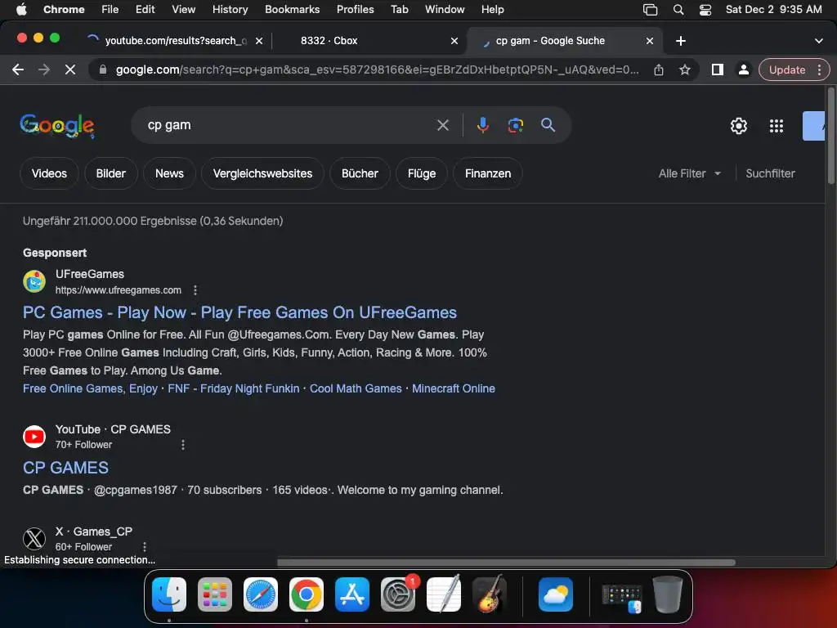Click the horizontal page scrollbar
This screenshot has height=628, width=837.
[x=506, y=563]
